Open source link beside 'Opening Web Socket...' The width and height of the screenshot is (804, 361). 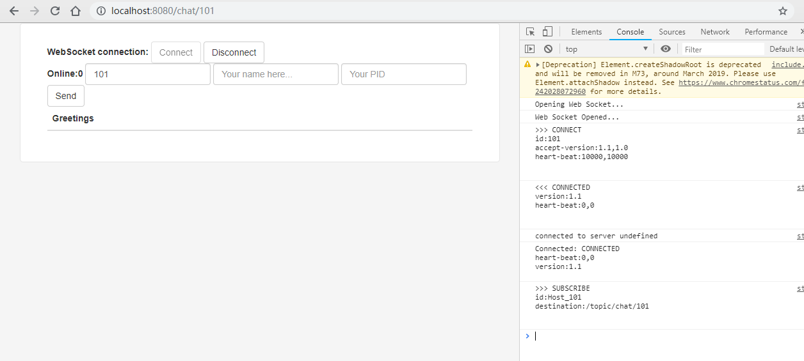(x=800, y=104)
